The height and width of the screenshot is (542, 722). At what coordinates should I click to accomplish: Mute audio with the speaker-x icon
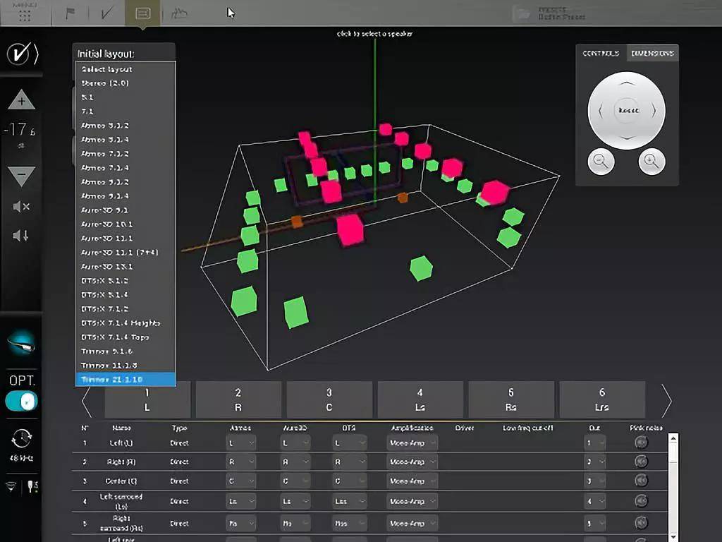(21, 207)
